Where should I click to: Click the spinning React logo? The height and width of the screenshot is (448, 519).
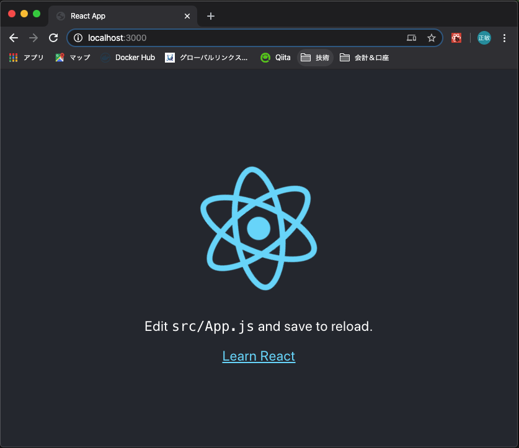(259, 228)
